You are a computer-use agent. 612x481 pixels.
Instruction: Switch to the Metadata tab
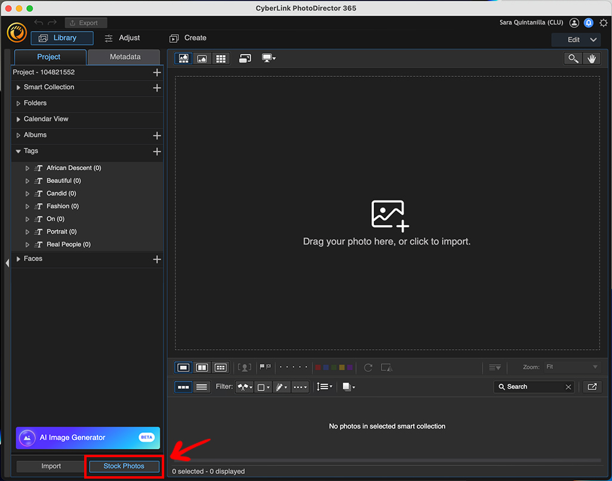tap(125, 57)
